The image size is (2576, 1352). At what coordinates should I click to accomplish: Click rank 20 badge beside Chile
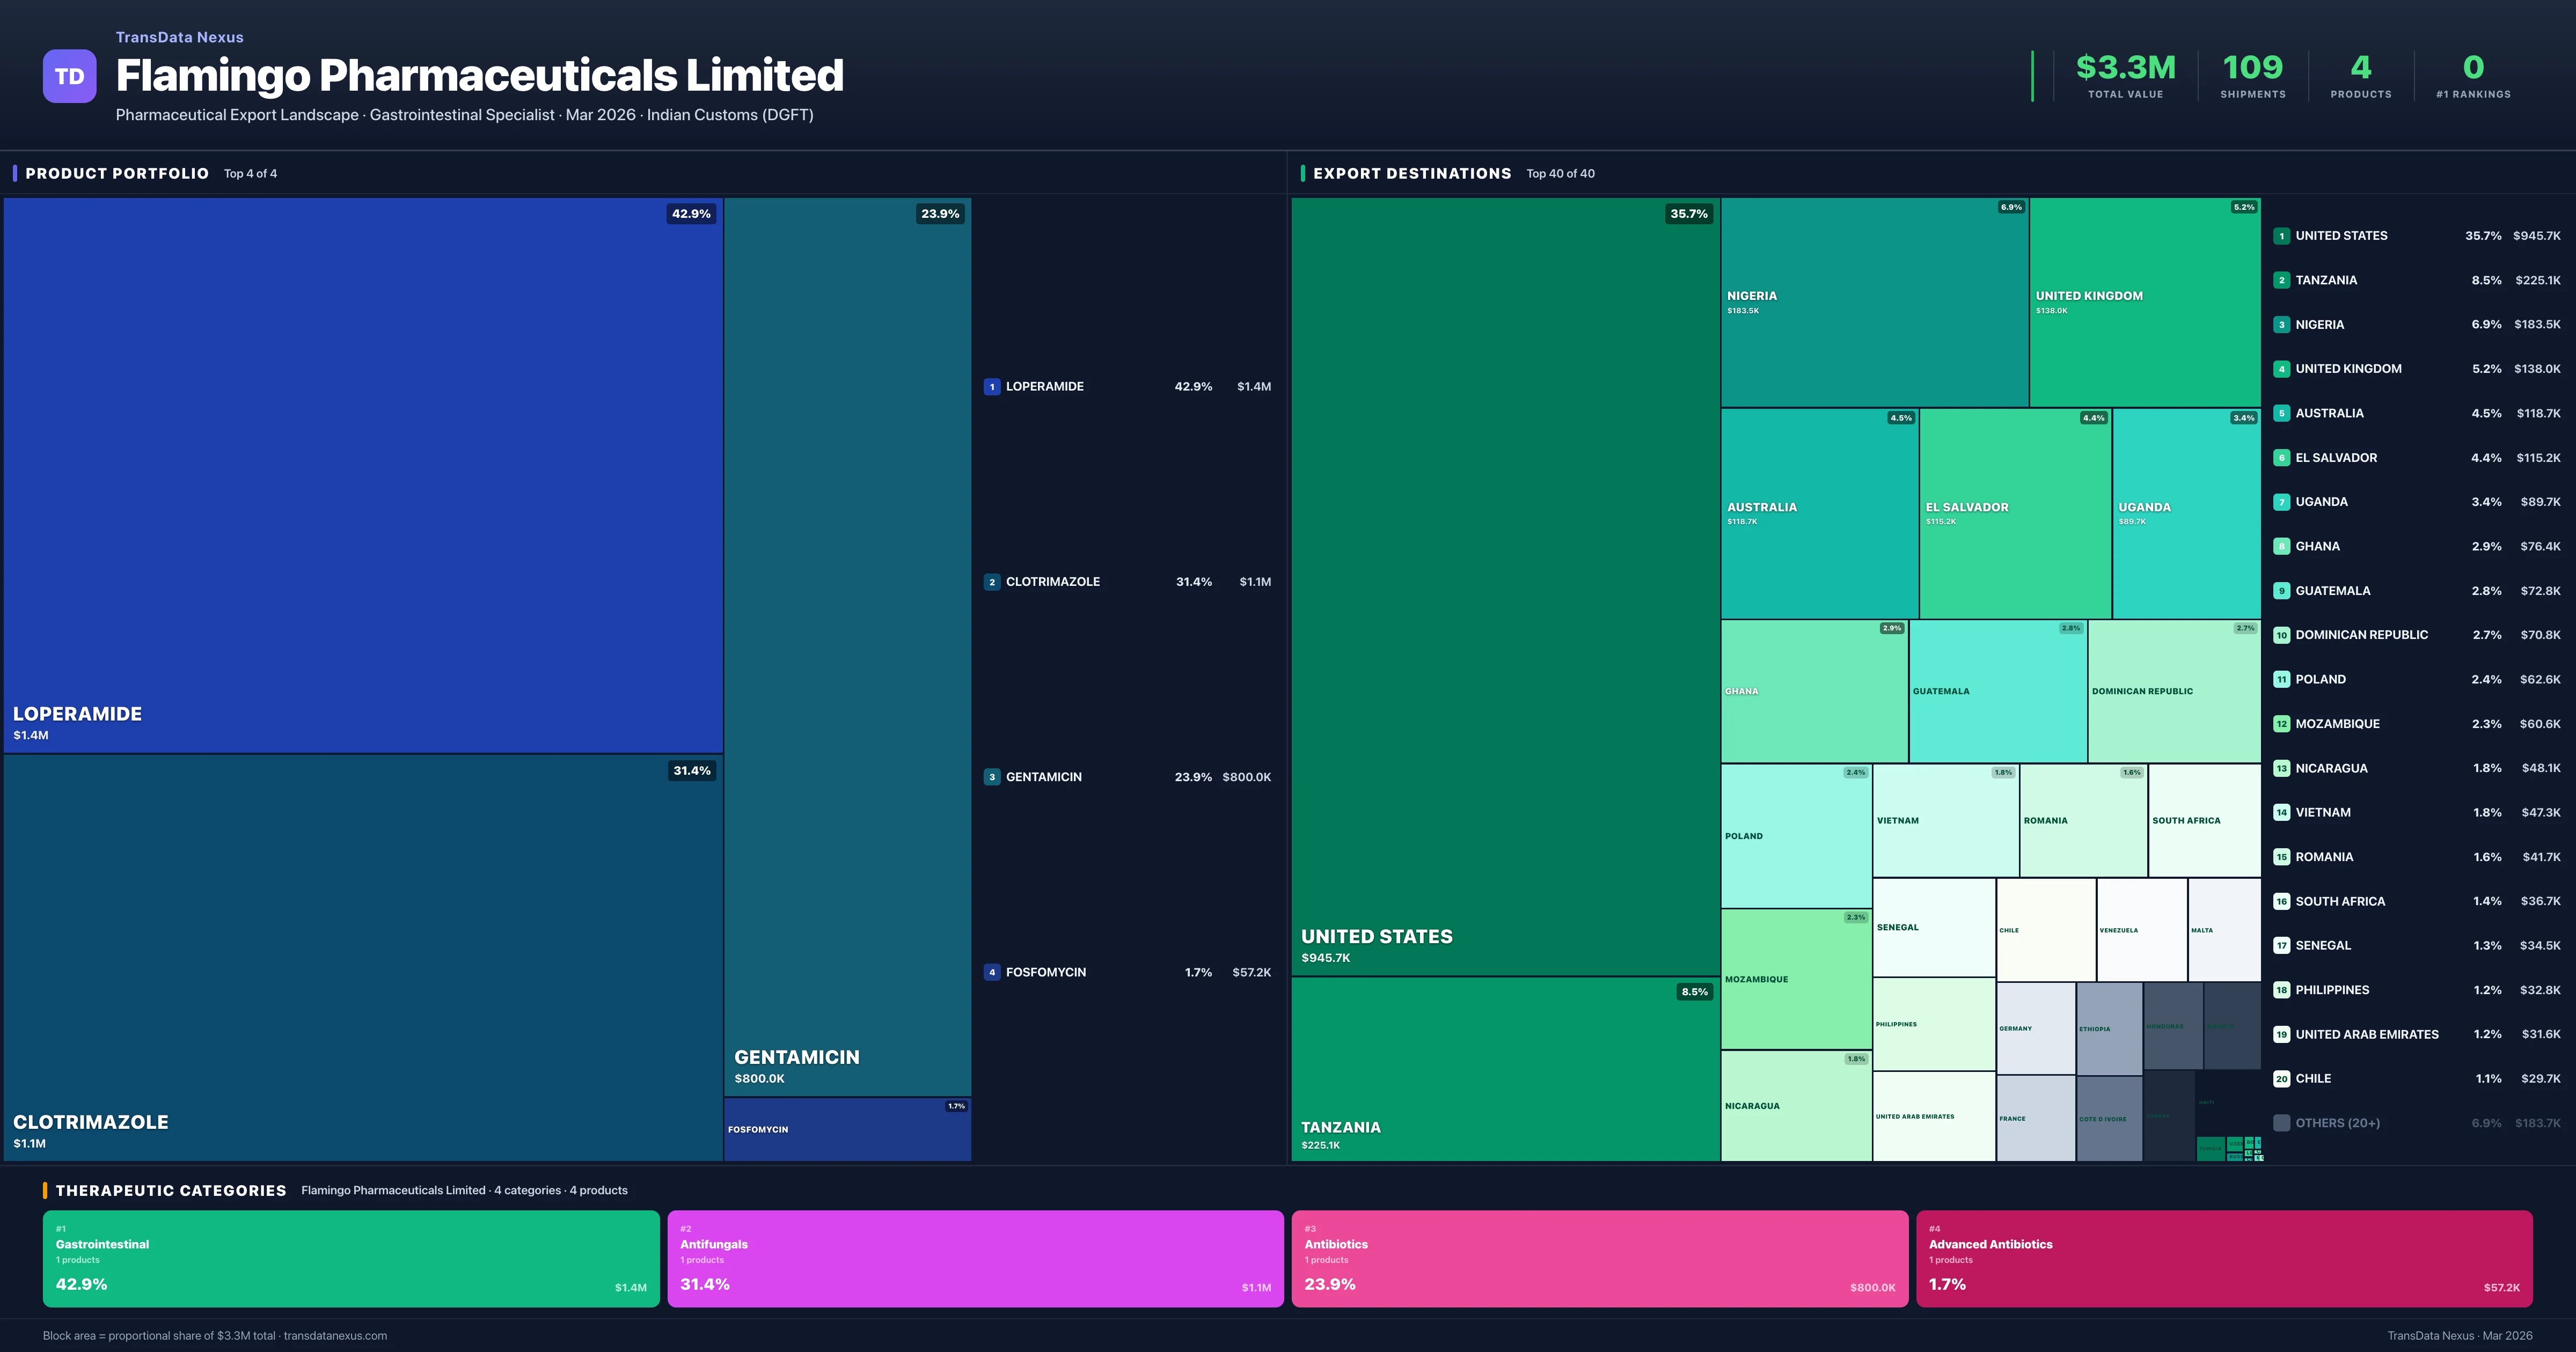coord(2281,1079)
